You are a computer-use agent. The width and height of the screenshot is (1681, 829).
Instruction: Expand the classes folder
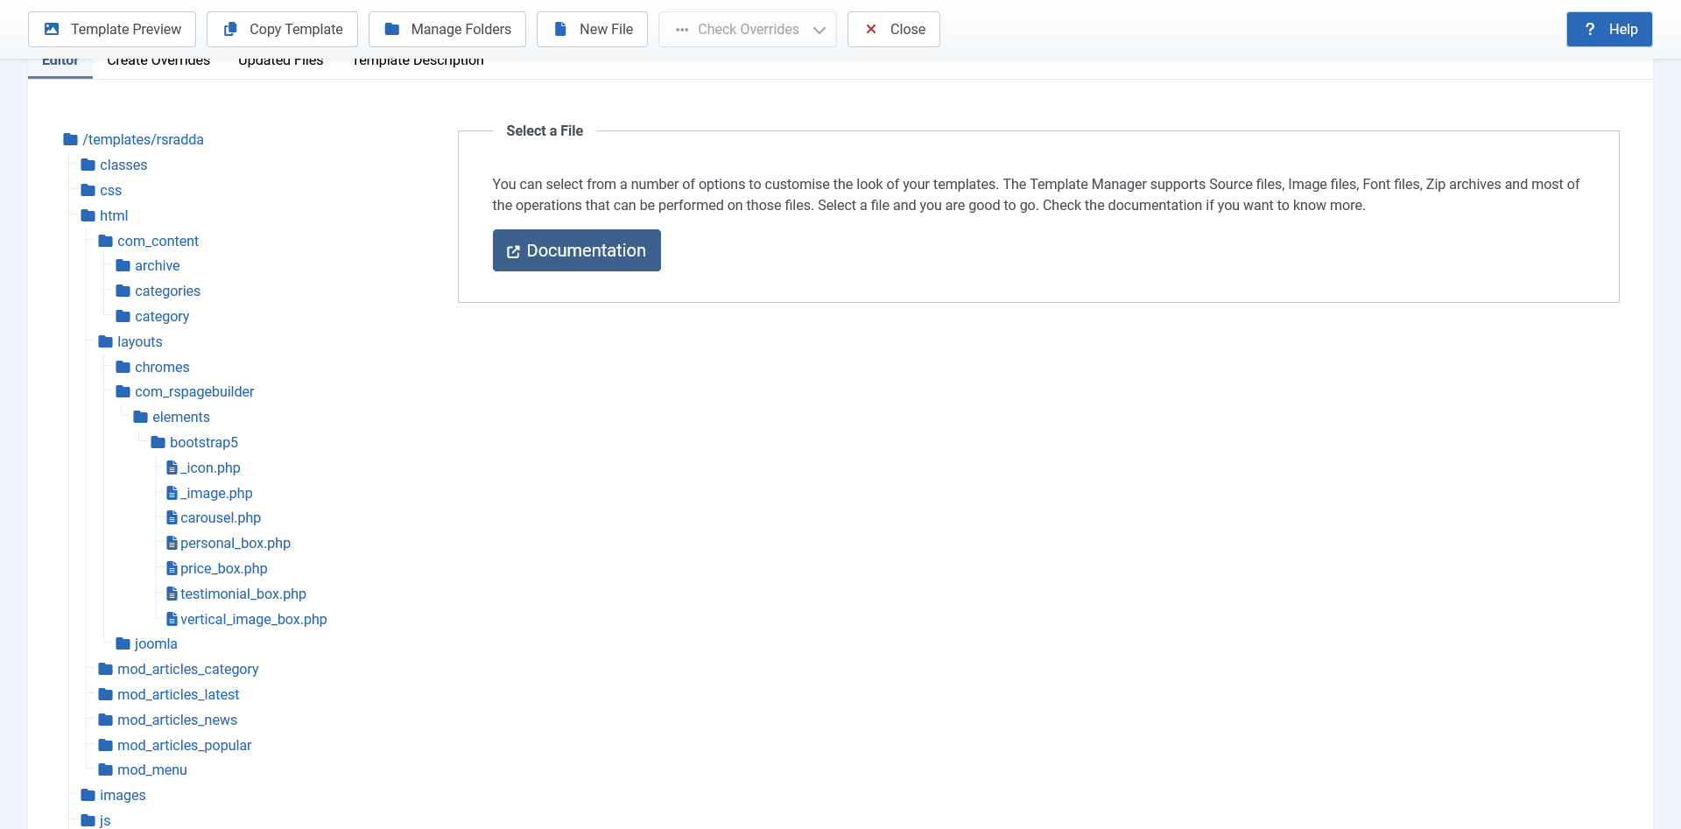pos(123,165)
